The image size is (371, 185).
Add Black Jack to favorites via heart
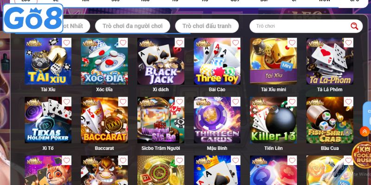coord(179,43)
